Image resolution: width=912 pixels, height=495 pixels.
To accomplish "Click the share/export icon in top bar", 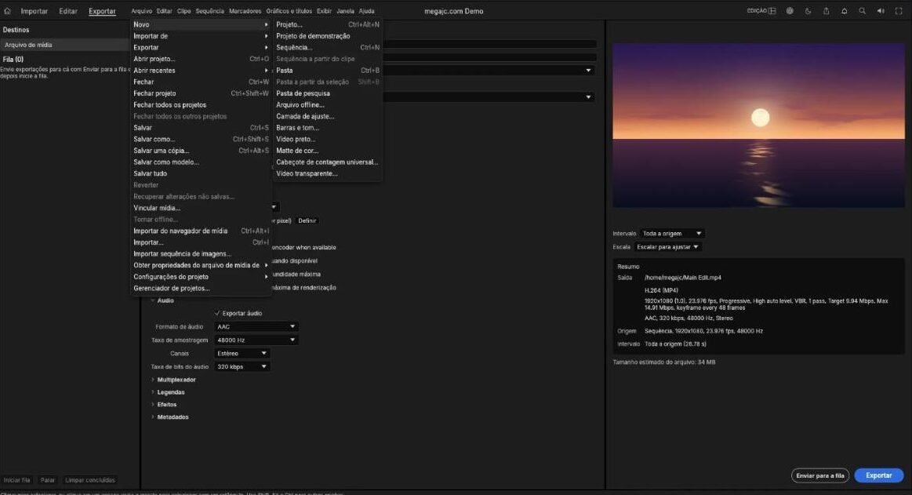I will pos(826,11).
